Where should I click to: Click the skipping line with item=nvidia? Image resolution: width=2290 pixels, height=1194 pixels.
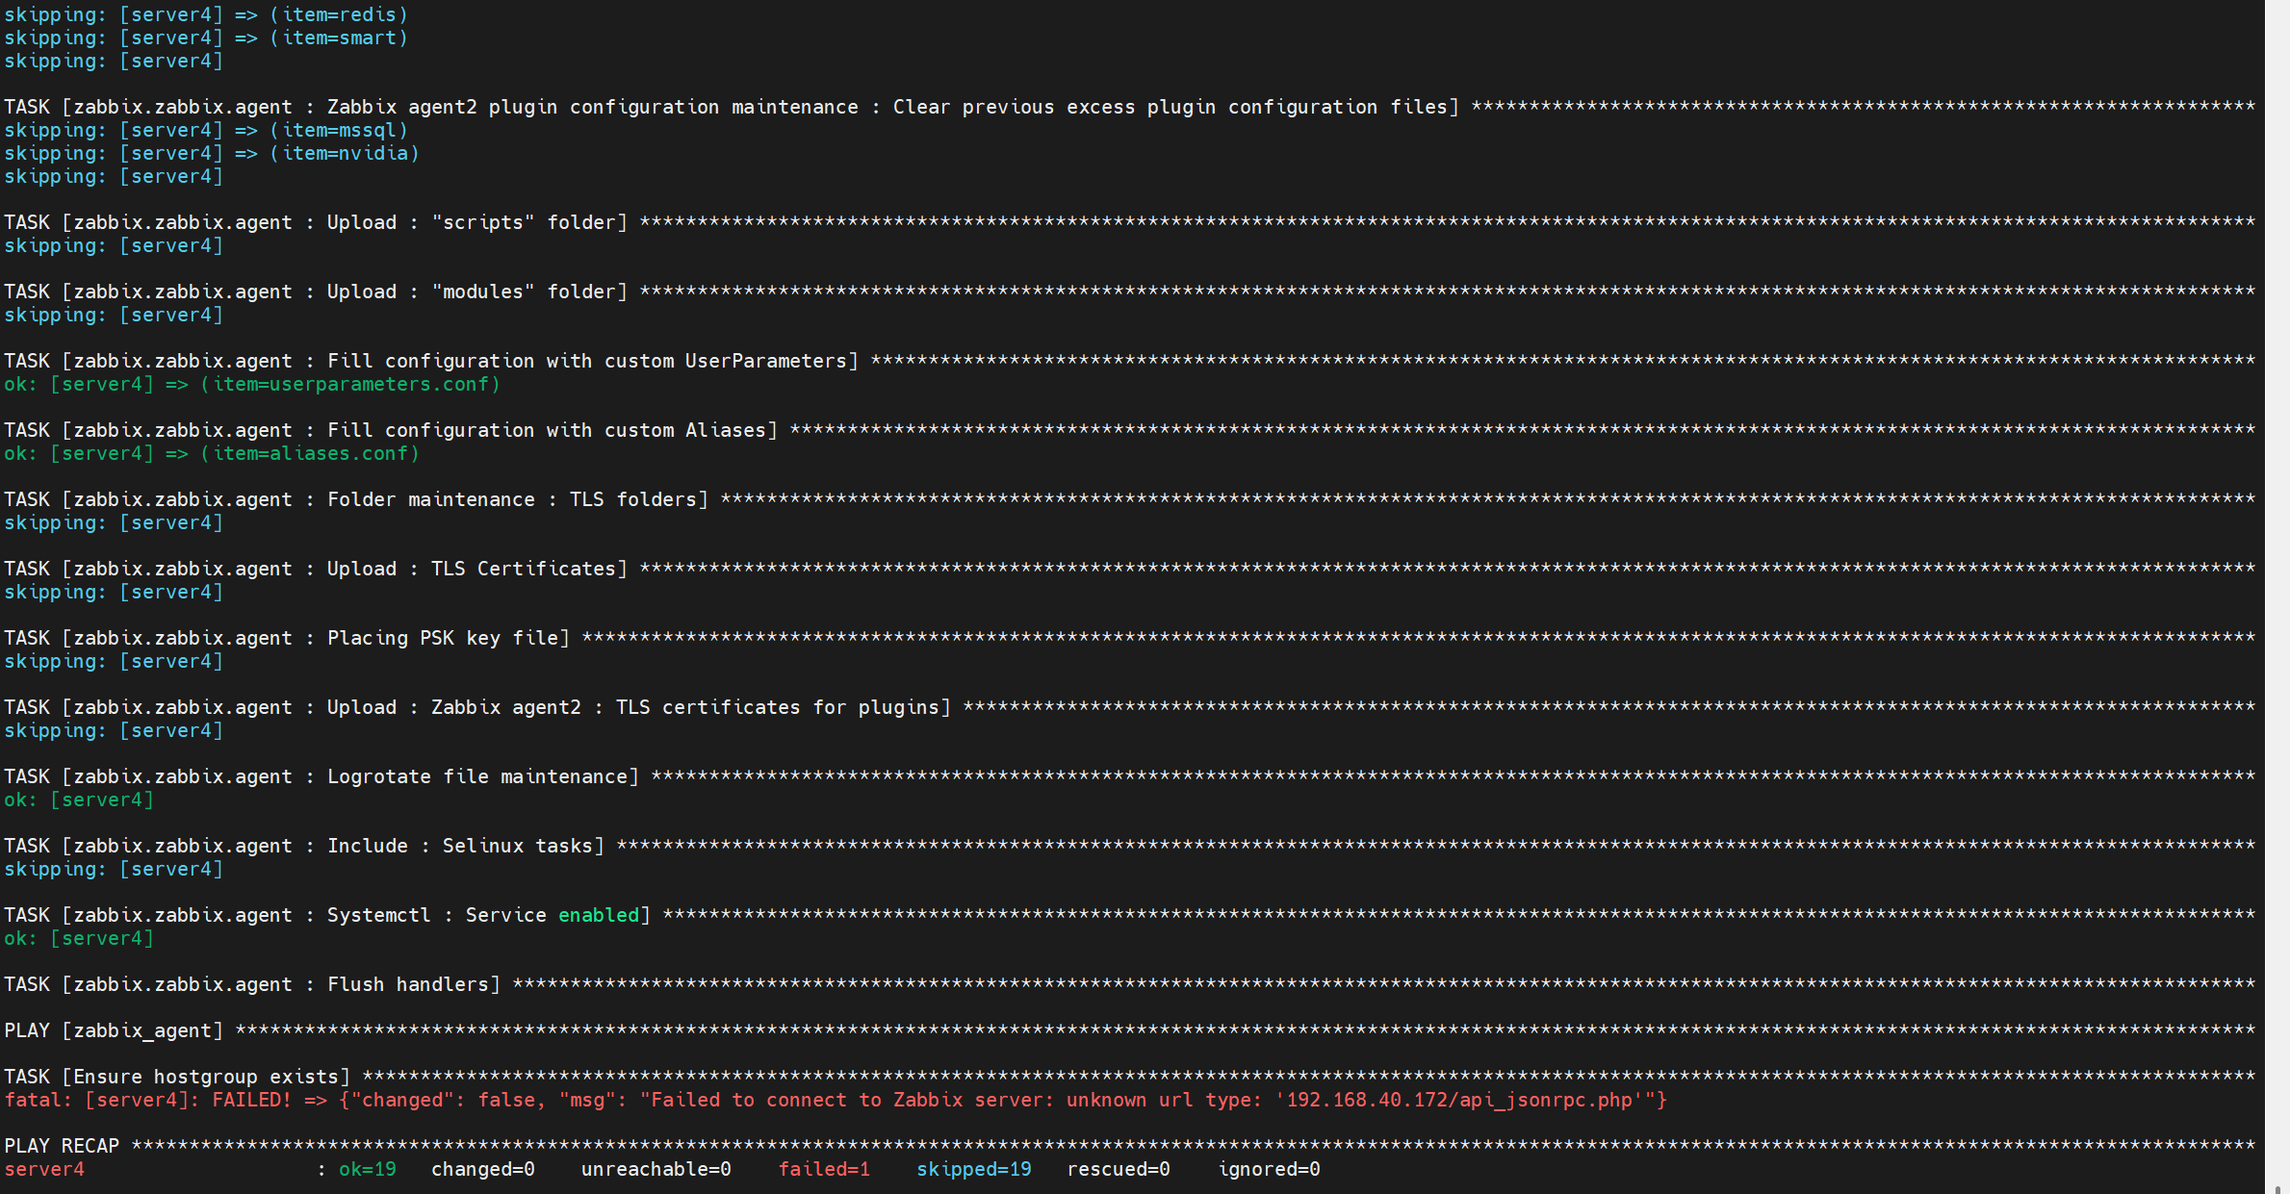pyautogui.click(x=212, y=153)
